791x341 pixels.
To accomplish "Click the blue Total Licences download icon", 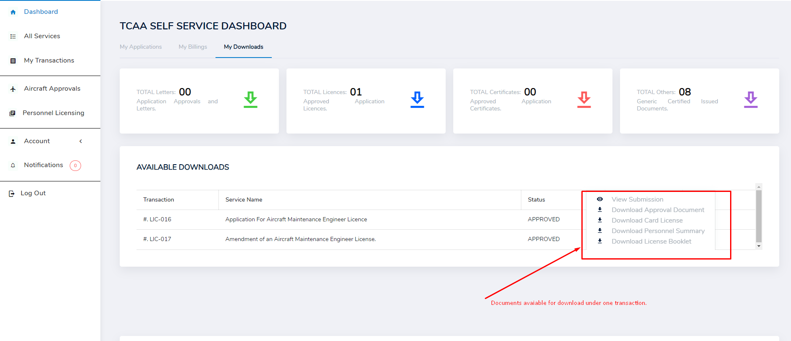I will tap(417, 100).
